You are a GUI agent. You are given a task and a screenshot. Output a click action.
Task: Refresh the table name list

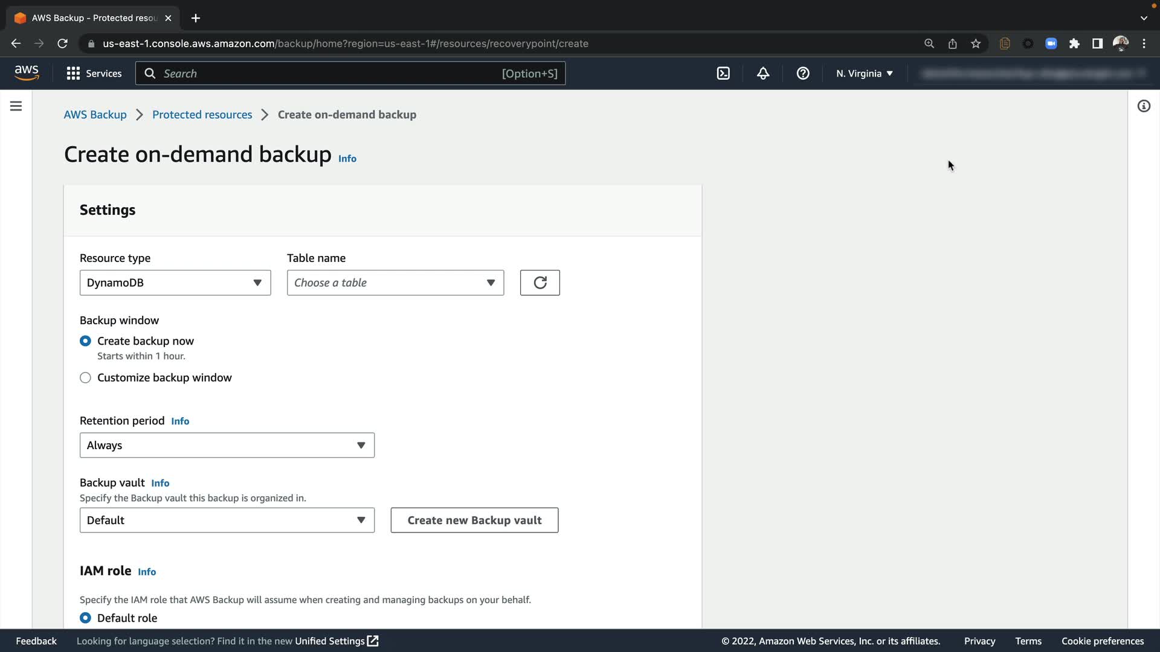click(x=540, y=283)
